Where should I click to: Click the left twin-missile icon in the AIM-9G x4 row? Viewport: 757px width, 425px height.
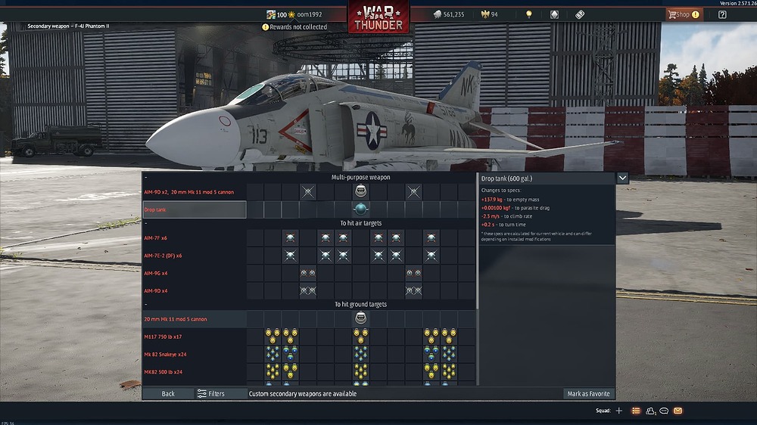[x=307, y=273]
